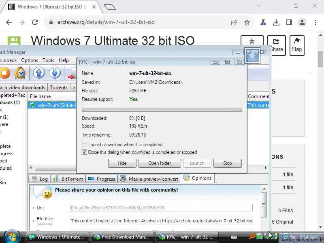This screenshot has width=324, height=243.
Task: Click the browser page vertical scrollbar
Action: (320, 59)
